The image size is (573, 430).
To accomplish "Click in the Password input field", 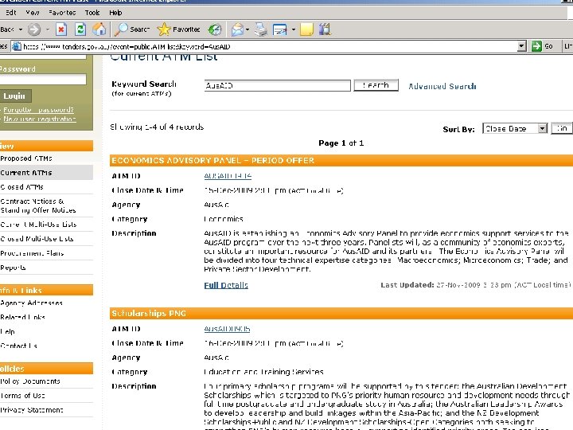I will point(43,80).
